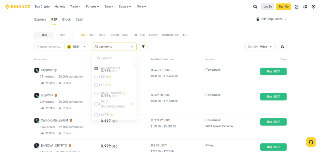The width and height of the screenshot is (321, 152).
Task: Toggle the theme sun icon
Action: pyautogui.click(x=313, y=7)
